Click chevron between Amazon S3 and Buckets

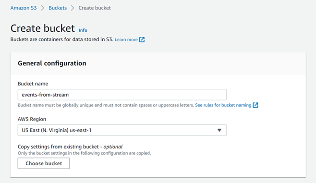click(x=43, y=8)
